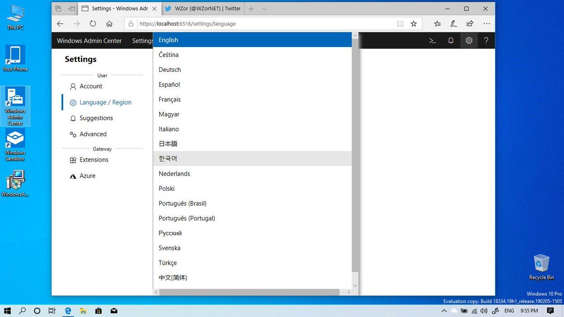Open Mail from the taskbar
Screen dimensions: 564x317
click(114, 310)
